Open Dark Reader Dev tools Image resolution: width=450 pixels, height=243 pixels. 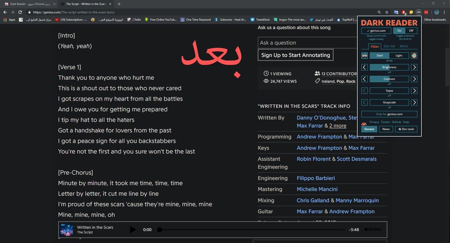tap(406, 129)
